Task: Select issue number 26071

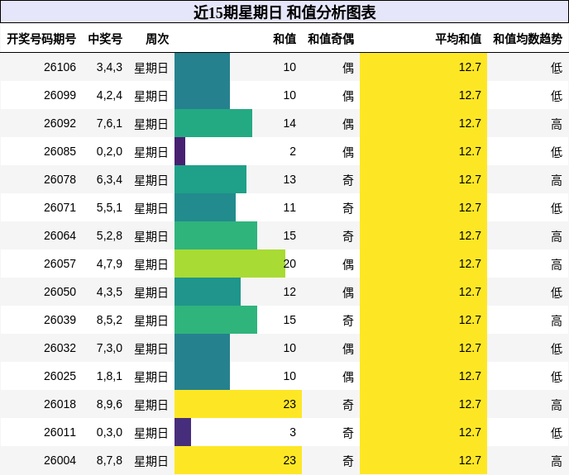Action: point(60,208)
